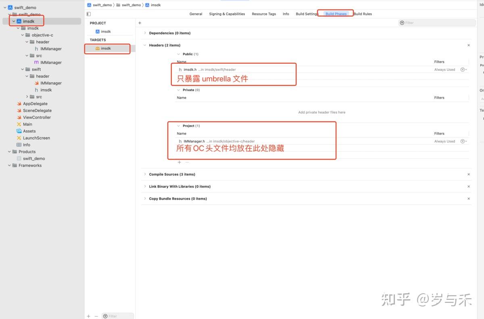Collapse the Headers section
484x319 pixels.
[x=145, y=45]
